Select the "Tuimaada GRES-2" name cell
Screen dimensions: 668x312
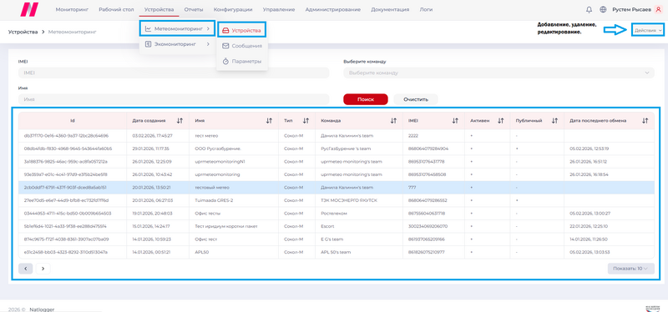tap(234, 200)
